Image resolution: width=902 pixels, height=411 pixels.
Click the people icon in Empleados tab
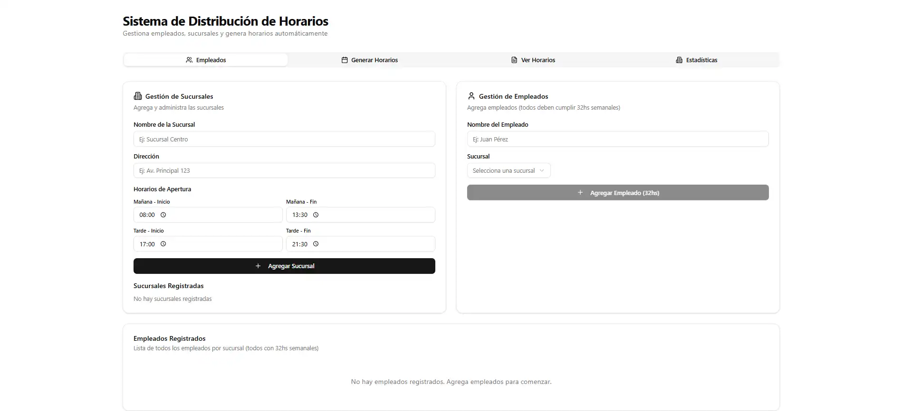click(x=189, y=60)
